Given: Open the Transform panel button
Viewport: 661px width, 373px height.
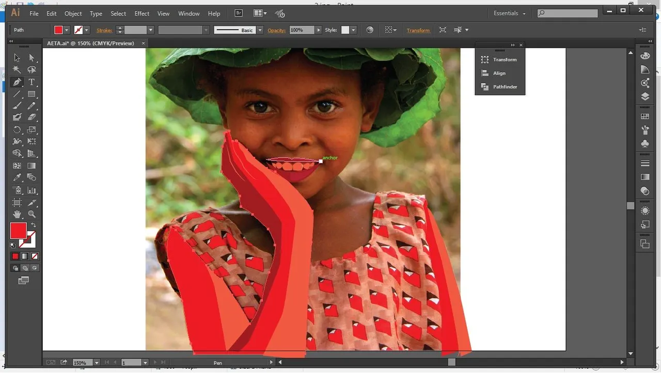Looking at the screenshot, I should coord(499,59).
